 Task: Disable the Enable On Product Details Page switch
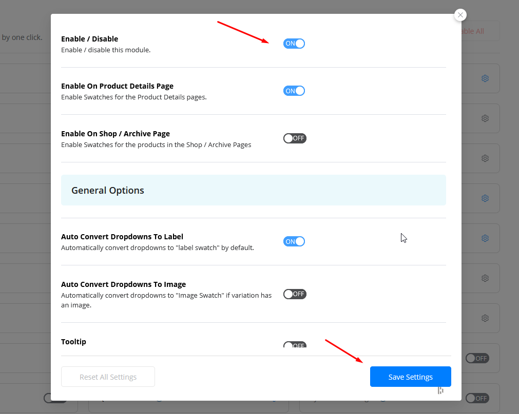pos(294,91)
